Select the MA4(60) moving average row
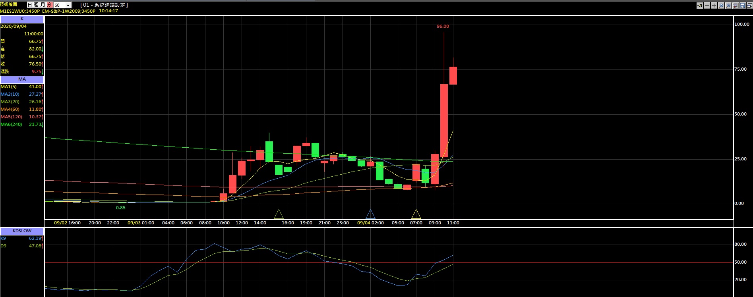Screen dimensions: 753x297 (22, 109)
